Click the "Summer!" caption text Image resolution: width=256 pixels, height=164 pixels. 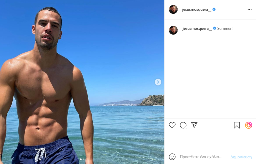point(225,28)
